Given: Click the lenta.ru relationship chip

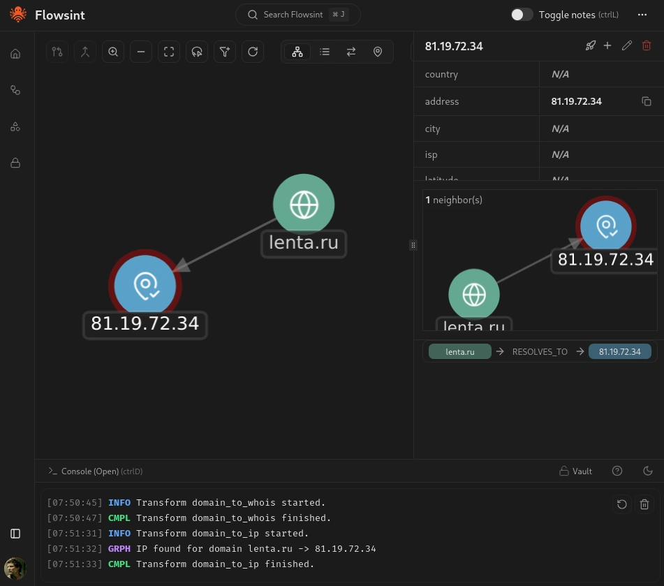Looking at the screenshot, I should tap(460, 352).
